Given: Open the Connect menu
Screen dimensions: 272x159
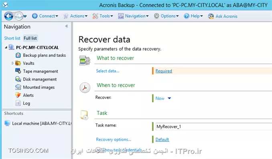Looking at the screenshot, I should [49, 16].
